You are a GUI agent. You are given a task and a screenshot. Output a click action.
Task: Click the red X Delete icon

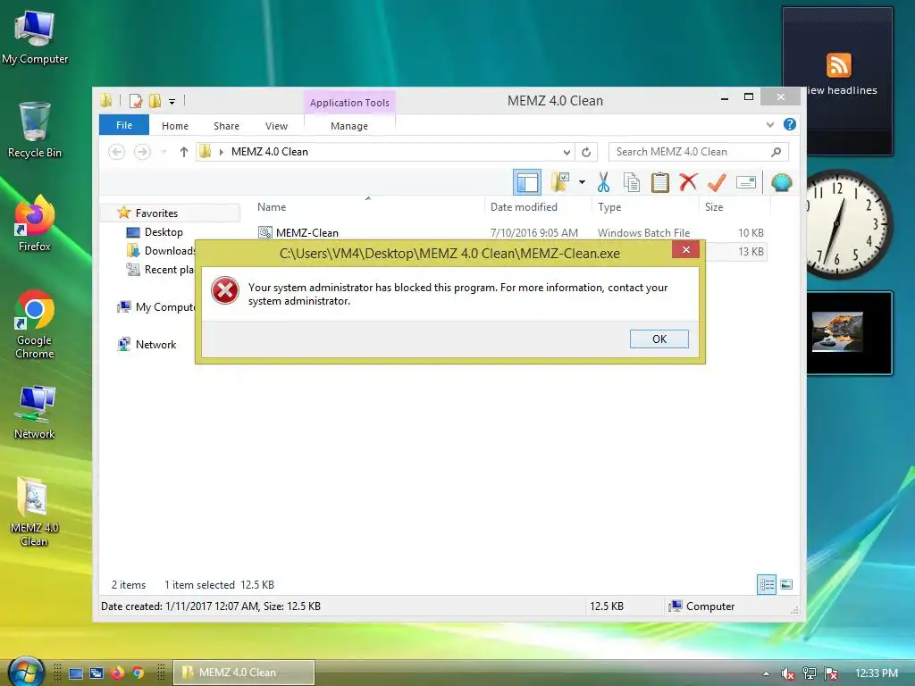pos(689,182)
